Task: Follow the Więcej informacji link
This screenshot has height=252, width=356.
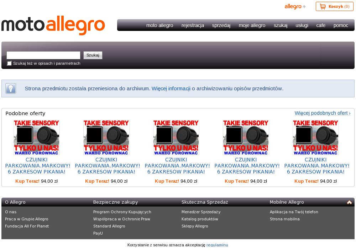Action: (x=171, y=89)
